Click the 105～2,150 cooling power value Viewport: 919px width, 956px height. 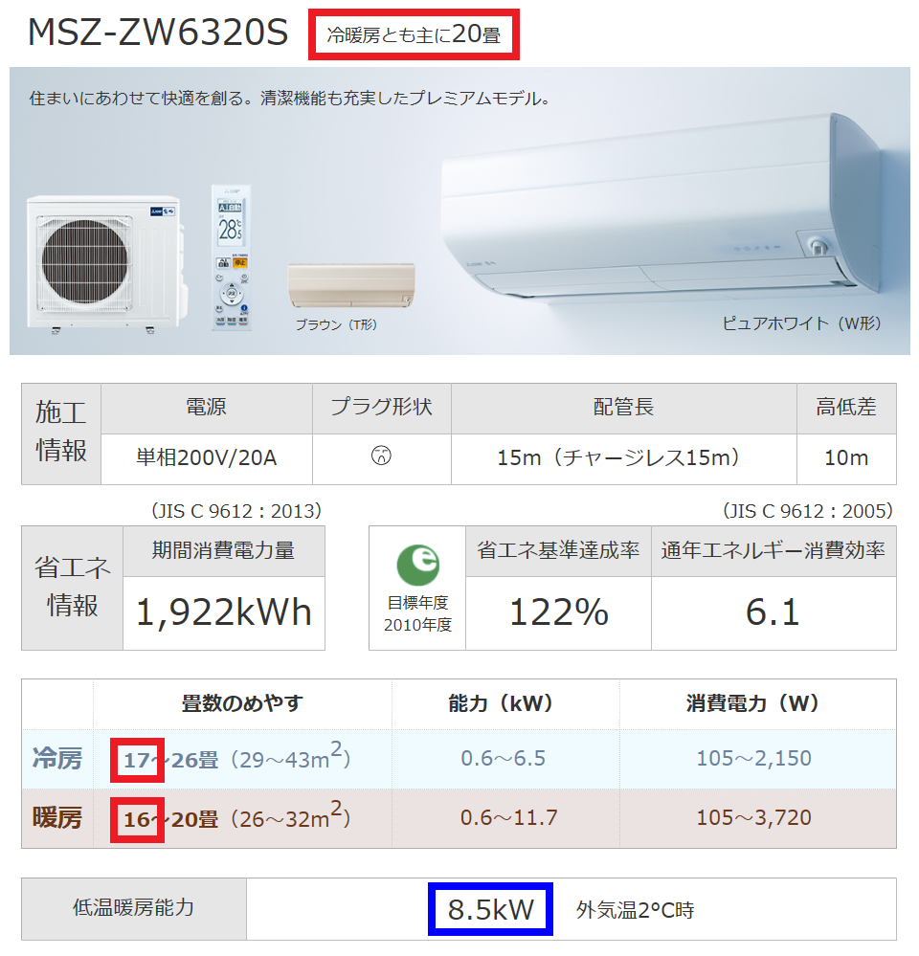click(753, 759)
